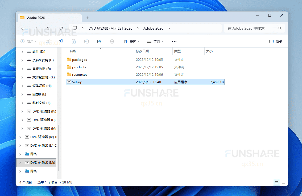This screenshot has width=302, height=196.
Task: Click the Copy icon in toolbar
Action: (x=61, y=41)
